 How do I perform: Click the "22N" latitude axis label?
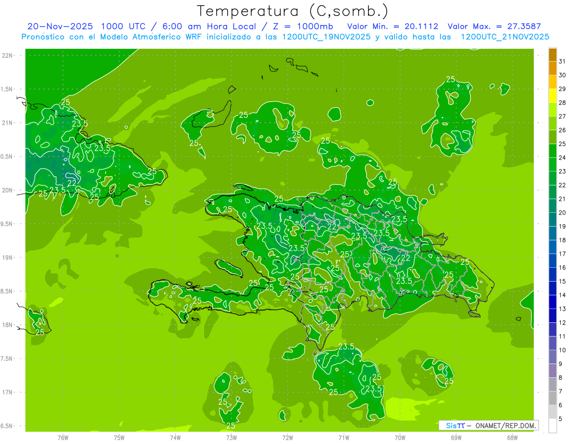(8, 55)
